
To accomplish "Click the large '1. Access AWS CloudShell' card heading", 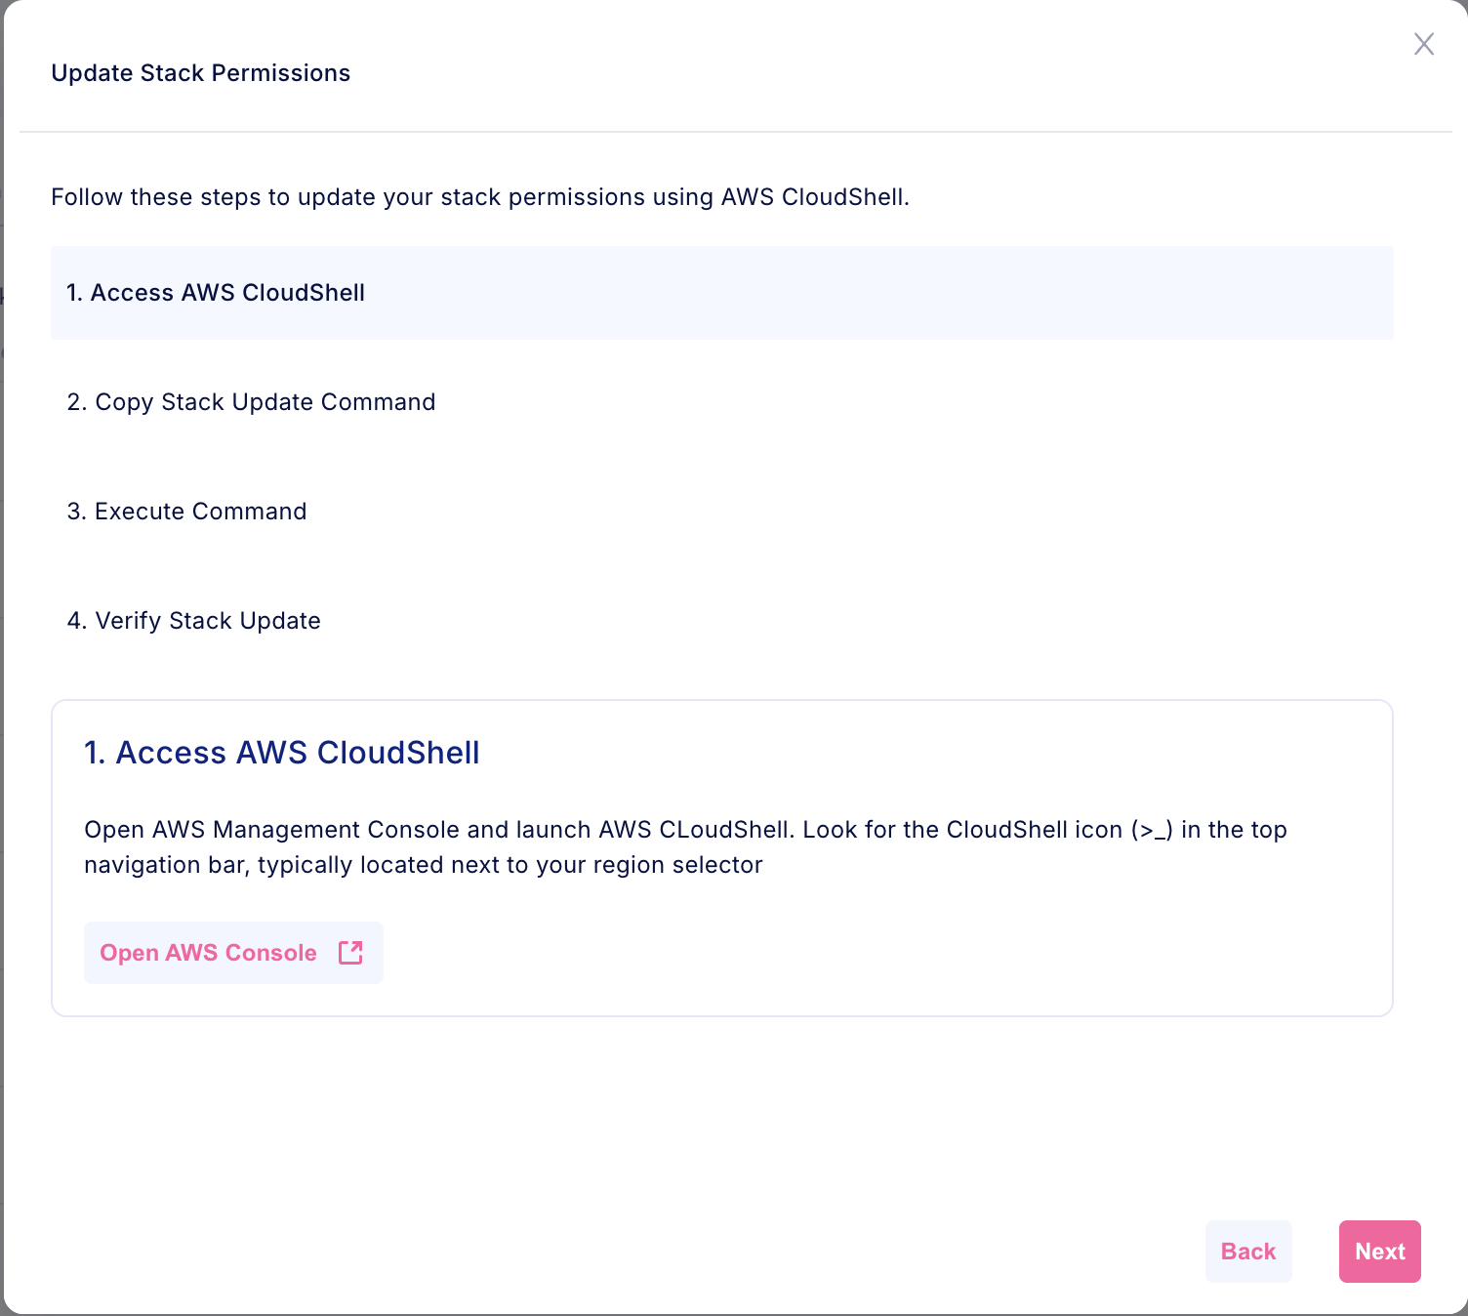I will 282,753.
